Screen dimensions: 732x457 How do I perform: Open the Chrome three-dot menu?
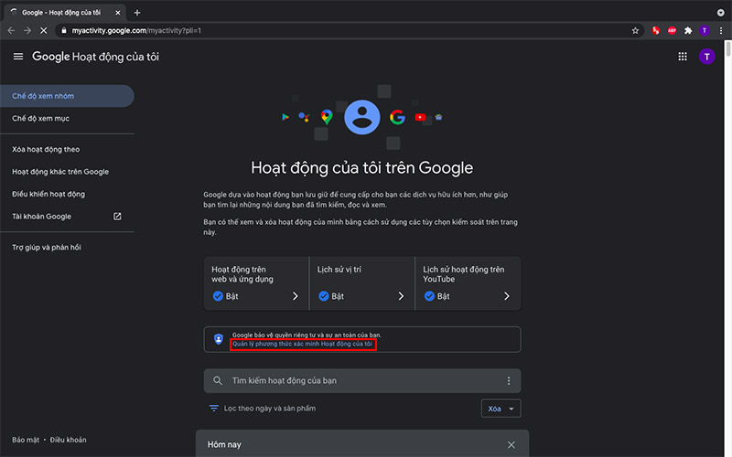click(x=721, y=30)
